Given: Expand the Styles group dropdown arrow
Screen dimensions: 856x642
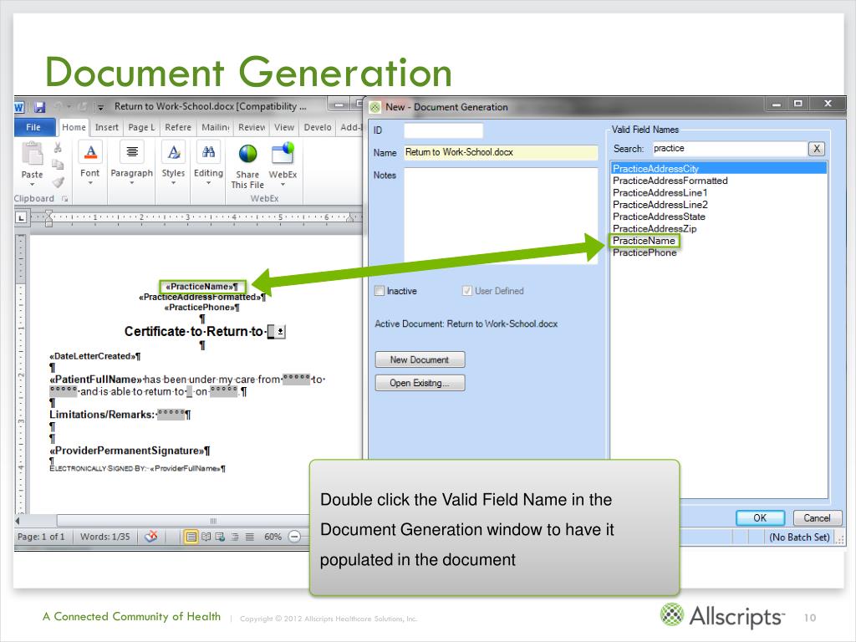Looking at the screenshot, I should pos(174,183).
